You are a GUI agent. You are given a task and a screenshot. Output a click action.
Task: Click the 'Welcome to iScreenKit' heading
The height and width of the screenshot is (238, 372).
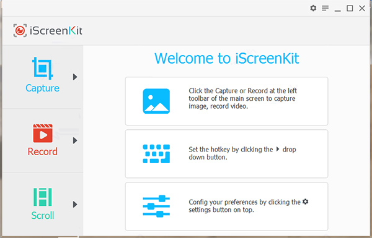tap(227, 59)
